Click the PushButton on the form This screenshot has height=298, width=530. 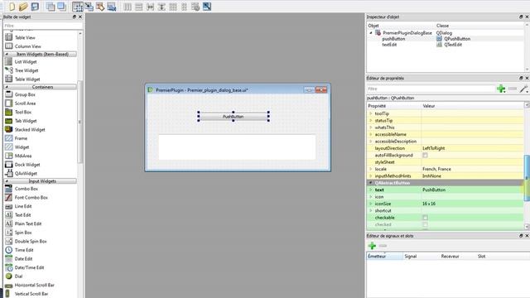point(234,117)
